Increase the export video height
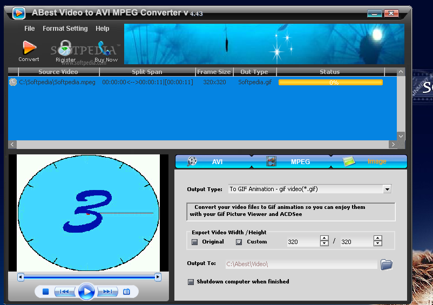Screen dimensions: 433x305 click(378, 239)
